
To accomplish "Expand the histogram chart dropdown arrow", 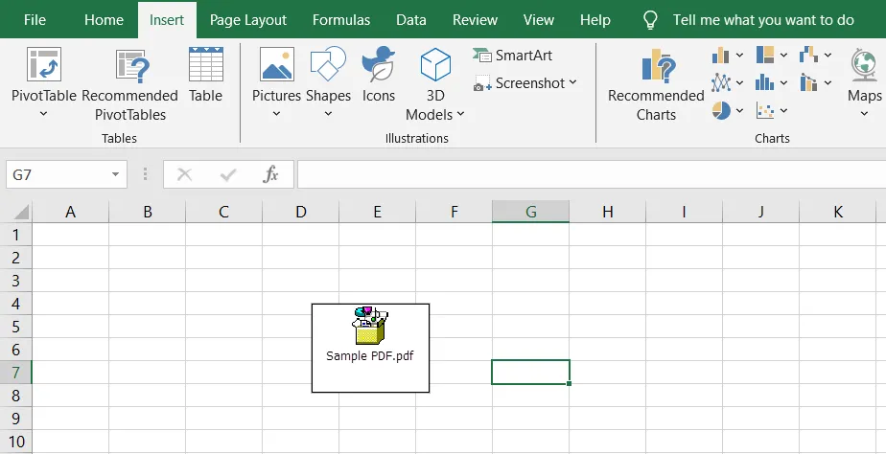I will [x=783, y=83].
